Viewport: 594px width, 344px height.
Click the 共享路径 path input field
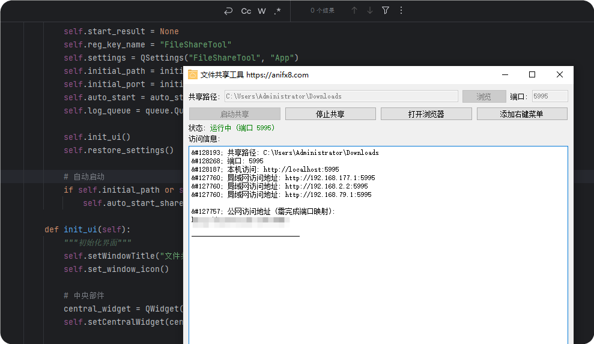pos(341,97)
